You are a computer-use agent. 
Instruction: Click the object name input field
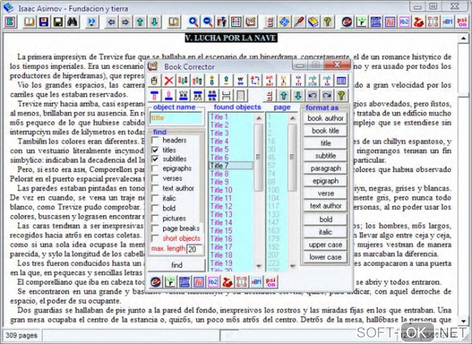pyautogui.click(x=176, y=118)
